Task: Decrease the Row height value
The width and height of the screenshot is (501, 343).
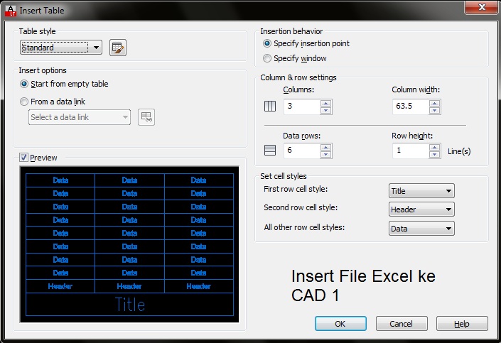Action: tap(434, 155)
